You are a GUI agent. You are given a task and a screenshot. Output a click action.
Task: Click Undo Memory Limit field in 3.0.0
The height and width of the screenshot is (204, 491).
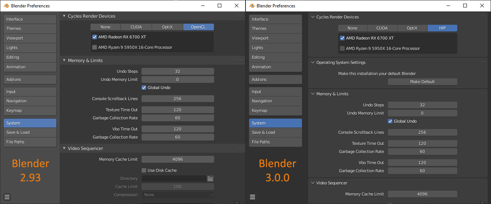[x=422, y=113]
